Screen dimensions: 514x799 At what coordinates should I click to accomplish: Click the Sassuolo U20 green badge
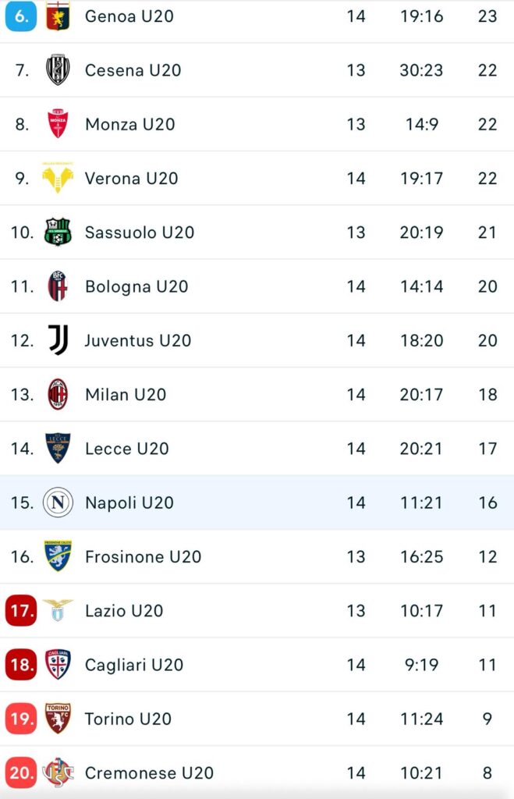coord(58,232)
